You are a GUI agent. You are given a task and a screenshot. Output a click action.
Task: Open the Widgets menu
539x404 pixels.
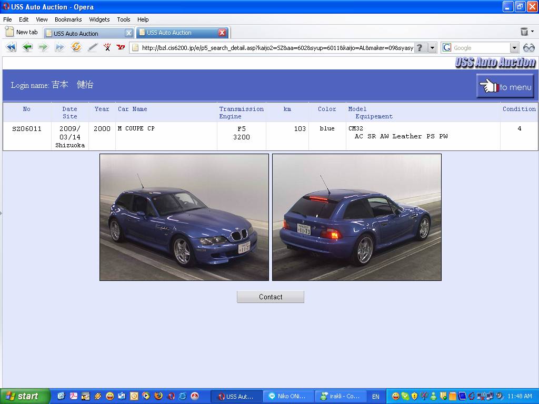99,19
